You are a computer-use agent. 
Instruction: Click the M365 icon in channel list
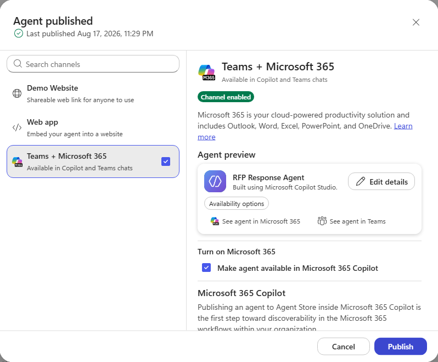[17, 161]
